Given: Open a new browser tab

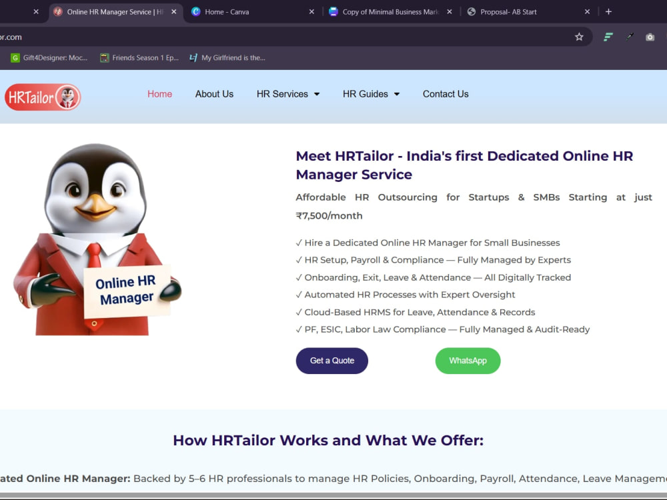Looking at the screenshot, I should click(608, 12).
